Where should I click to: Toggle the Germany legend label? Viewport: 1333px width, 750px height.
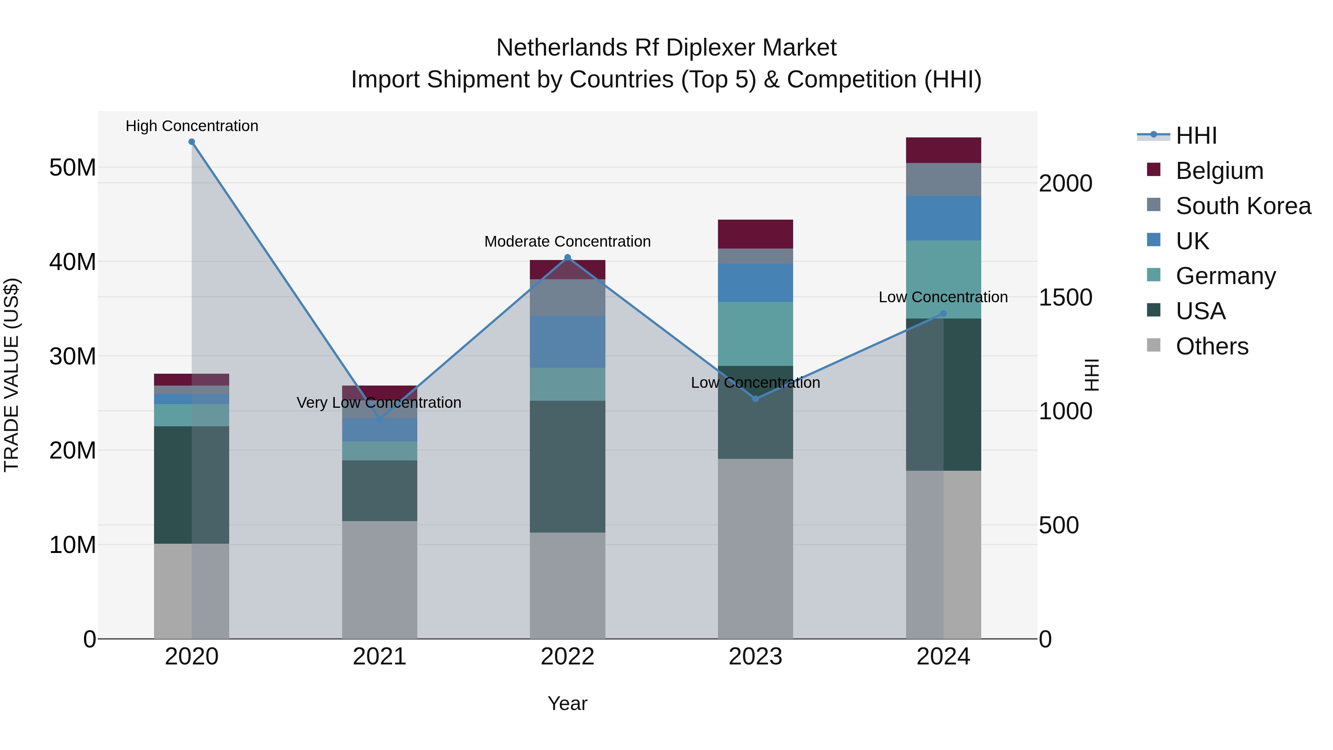[x=1226, y=276]
